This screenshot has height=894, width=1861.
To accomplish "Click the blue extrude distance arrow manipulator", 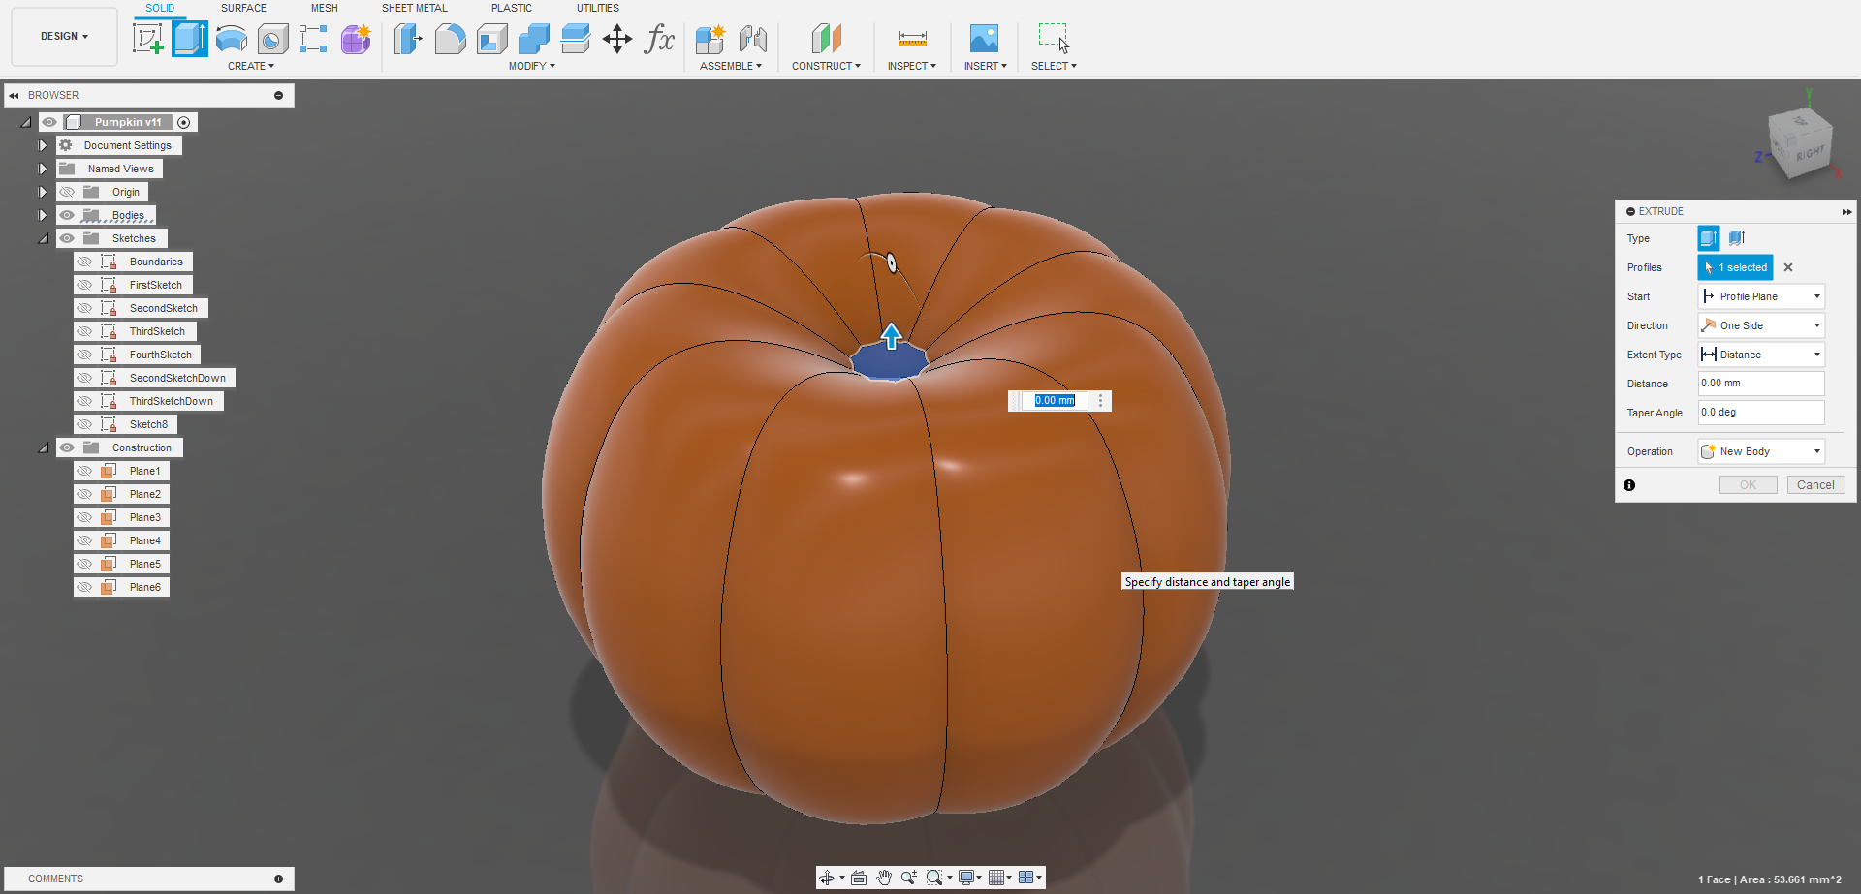I will pos(891,336).
